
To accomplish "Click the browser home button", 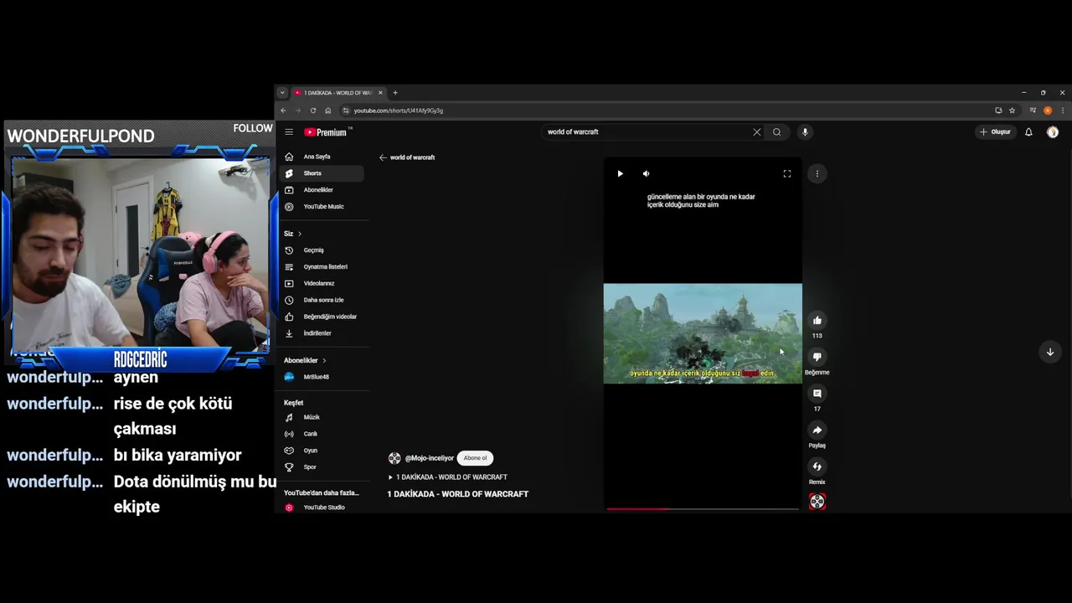I will (x=327, y=111).
